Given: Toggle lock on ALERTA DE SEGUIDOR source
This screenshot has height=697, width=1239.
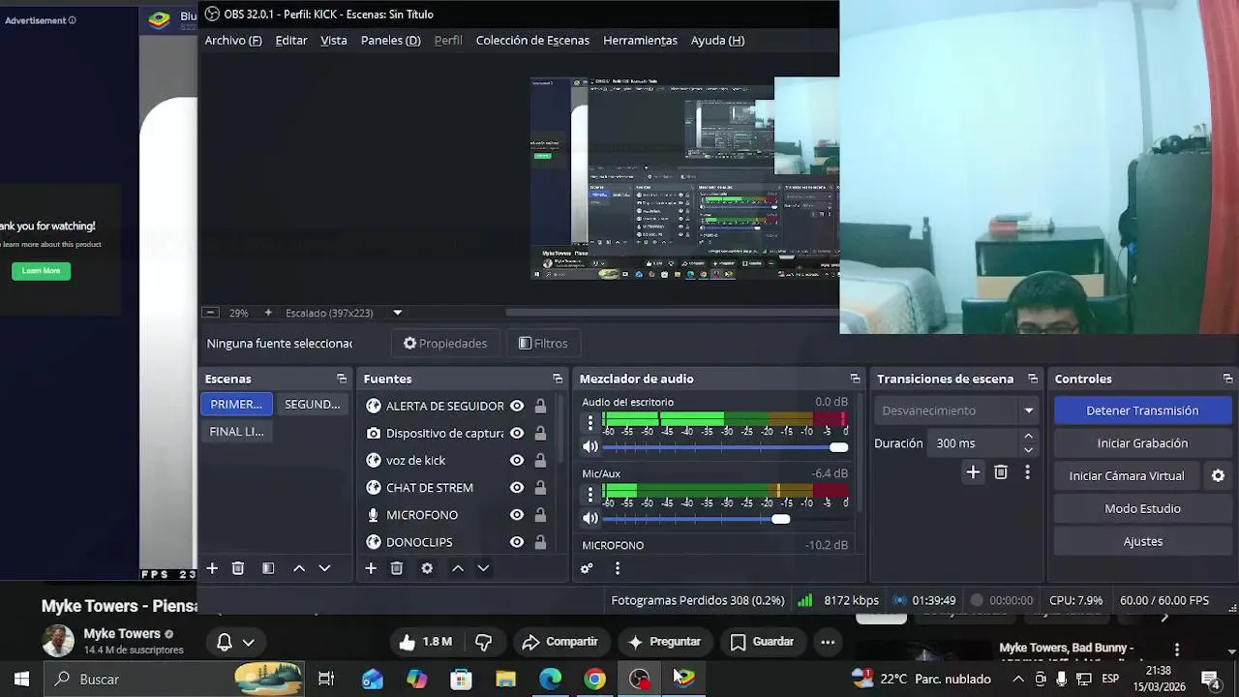Looking at the screenshot, I should click(x=540, y=406).
